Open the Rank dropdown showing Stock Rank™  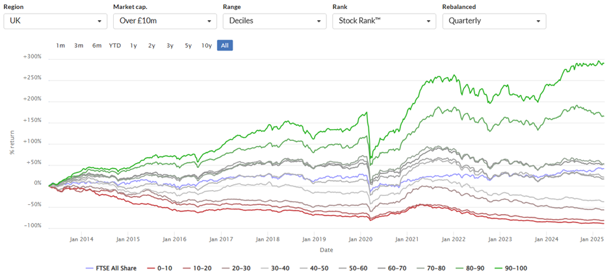[x=384, y=21]
